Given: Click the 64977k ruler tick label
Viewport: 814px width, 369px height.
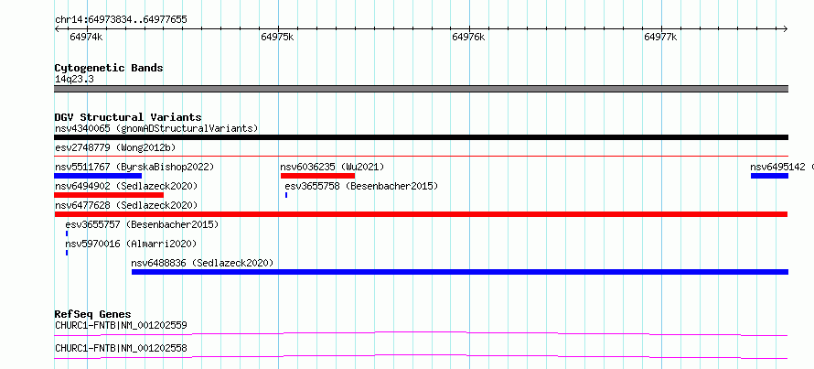Looking at the screenshot, I should pos(660,37).
